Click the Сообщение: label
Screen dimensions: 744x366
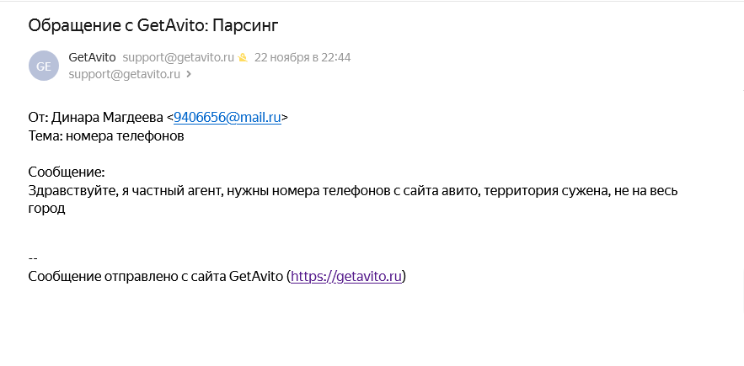67,172
